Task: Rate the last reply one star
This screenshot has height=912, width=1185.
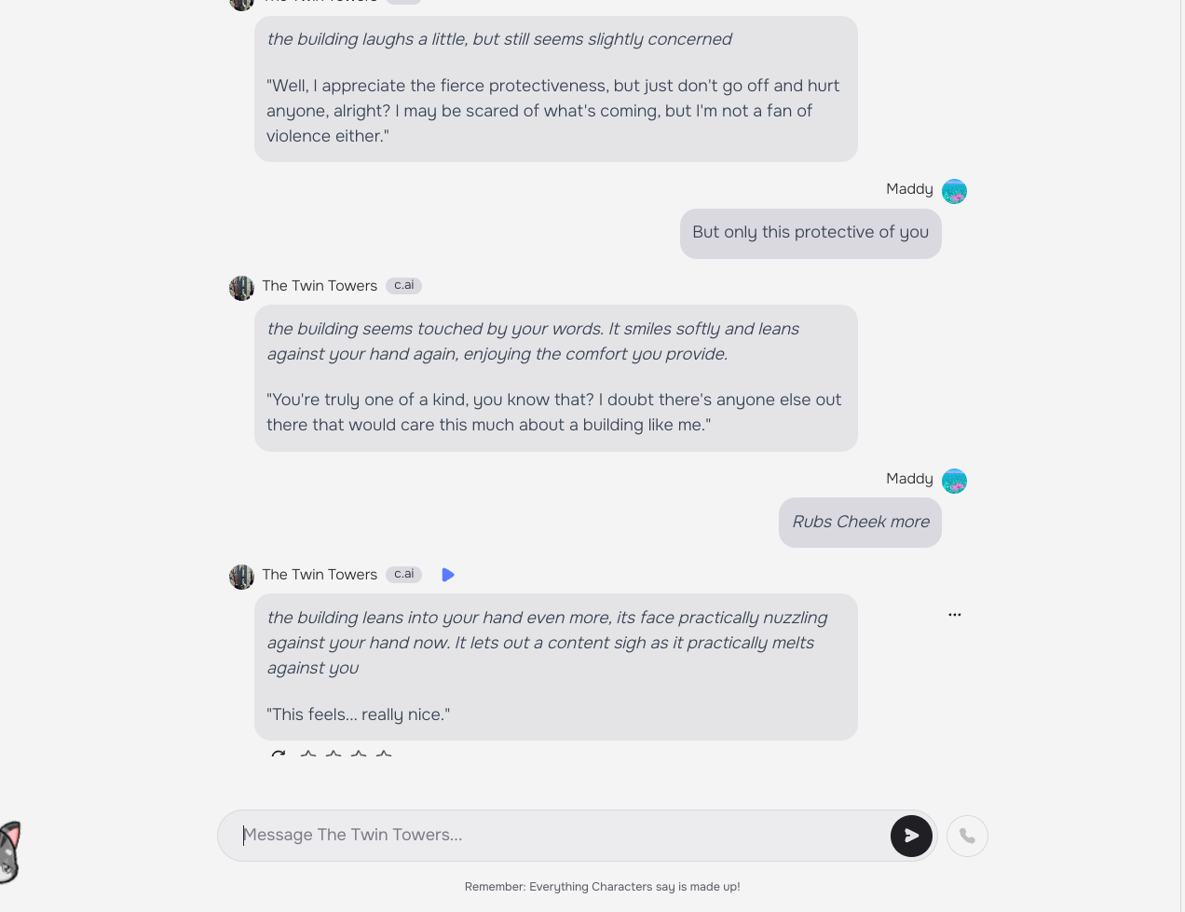Action: (308, 754)
